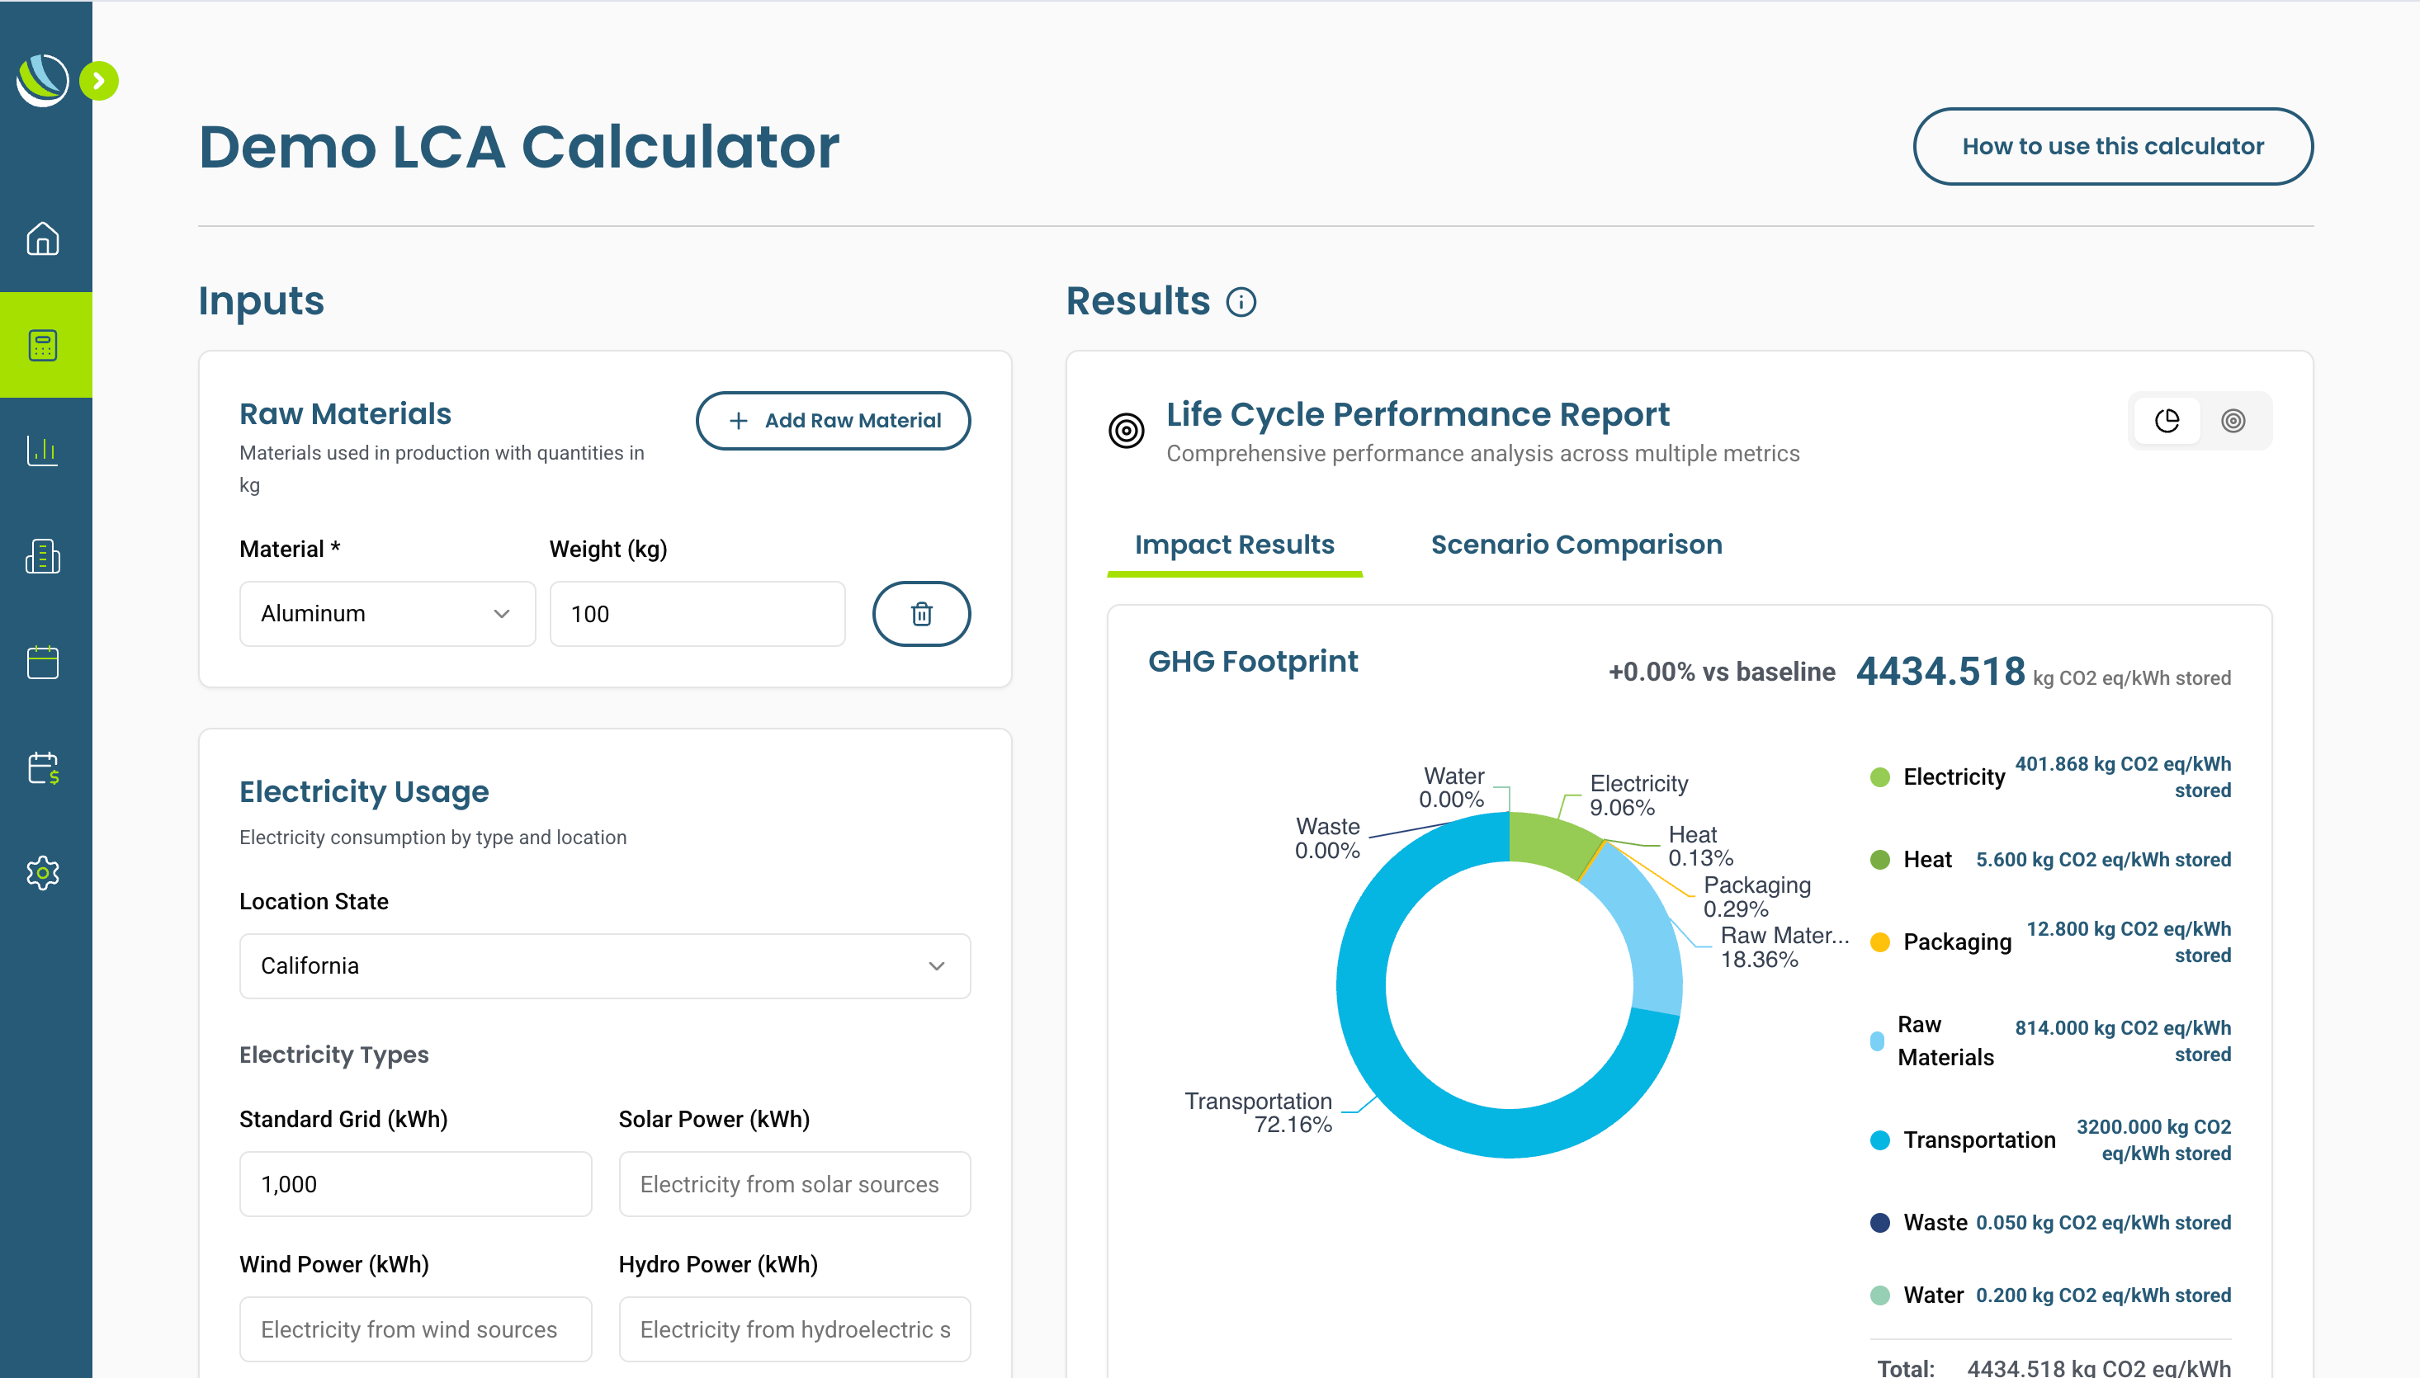2420x1378 pixels.
Task: Switch to radial target view toggle
Action: click(x=2233, y=421)
